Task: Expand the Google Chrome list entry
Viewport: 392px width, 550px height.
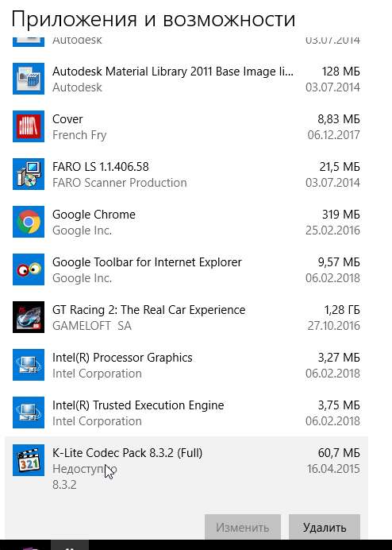Action: 186,222
